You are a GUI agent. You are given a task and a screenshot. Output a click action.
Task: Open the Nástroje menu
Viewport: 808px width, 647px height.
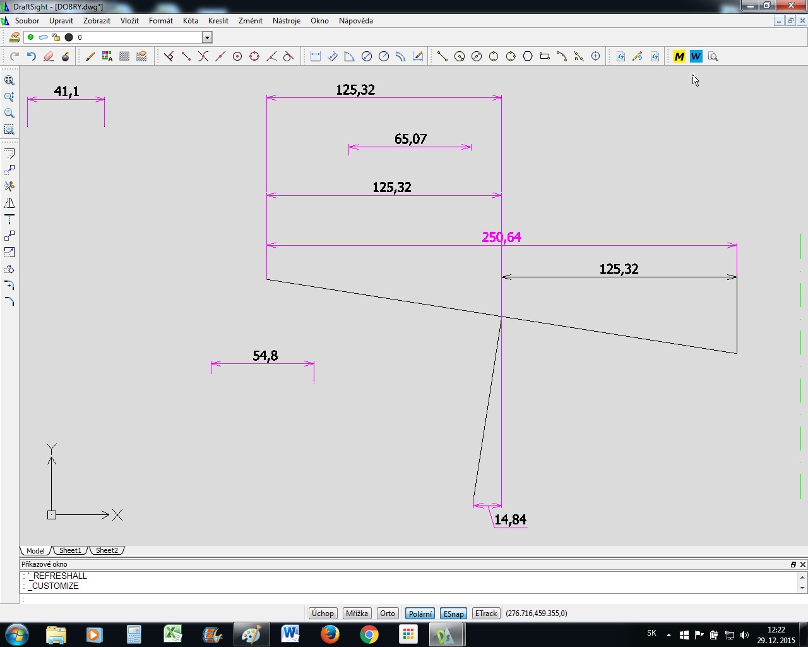286,21
